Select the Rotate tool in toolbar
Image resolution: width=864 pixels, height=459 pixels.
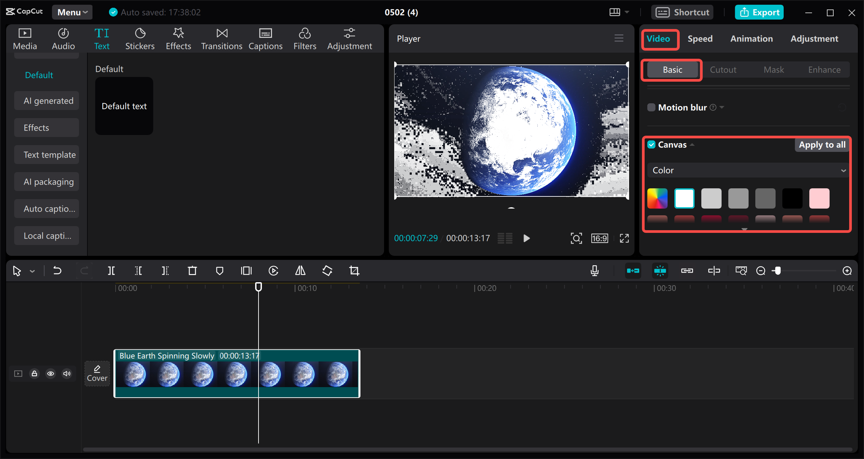point(327,270)
